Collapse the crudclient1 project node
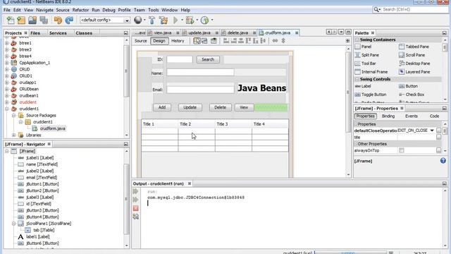The height and width of the screenshot is (254, 451). point(7,109)
